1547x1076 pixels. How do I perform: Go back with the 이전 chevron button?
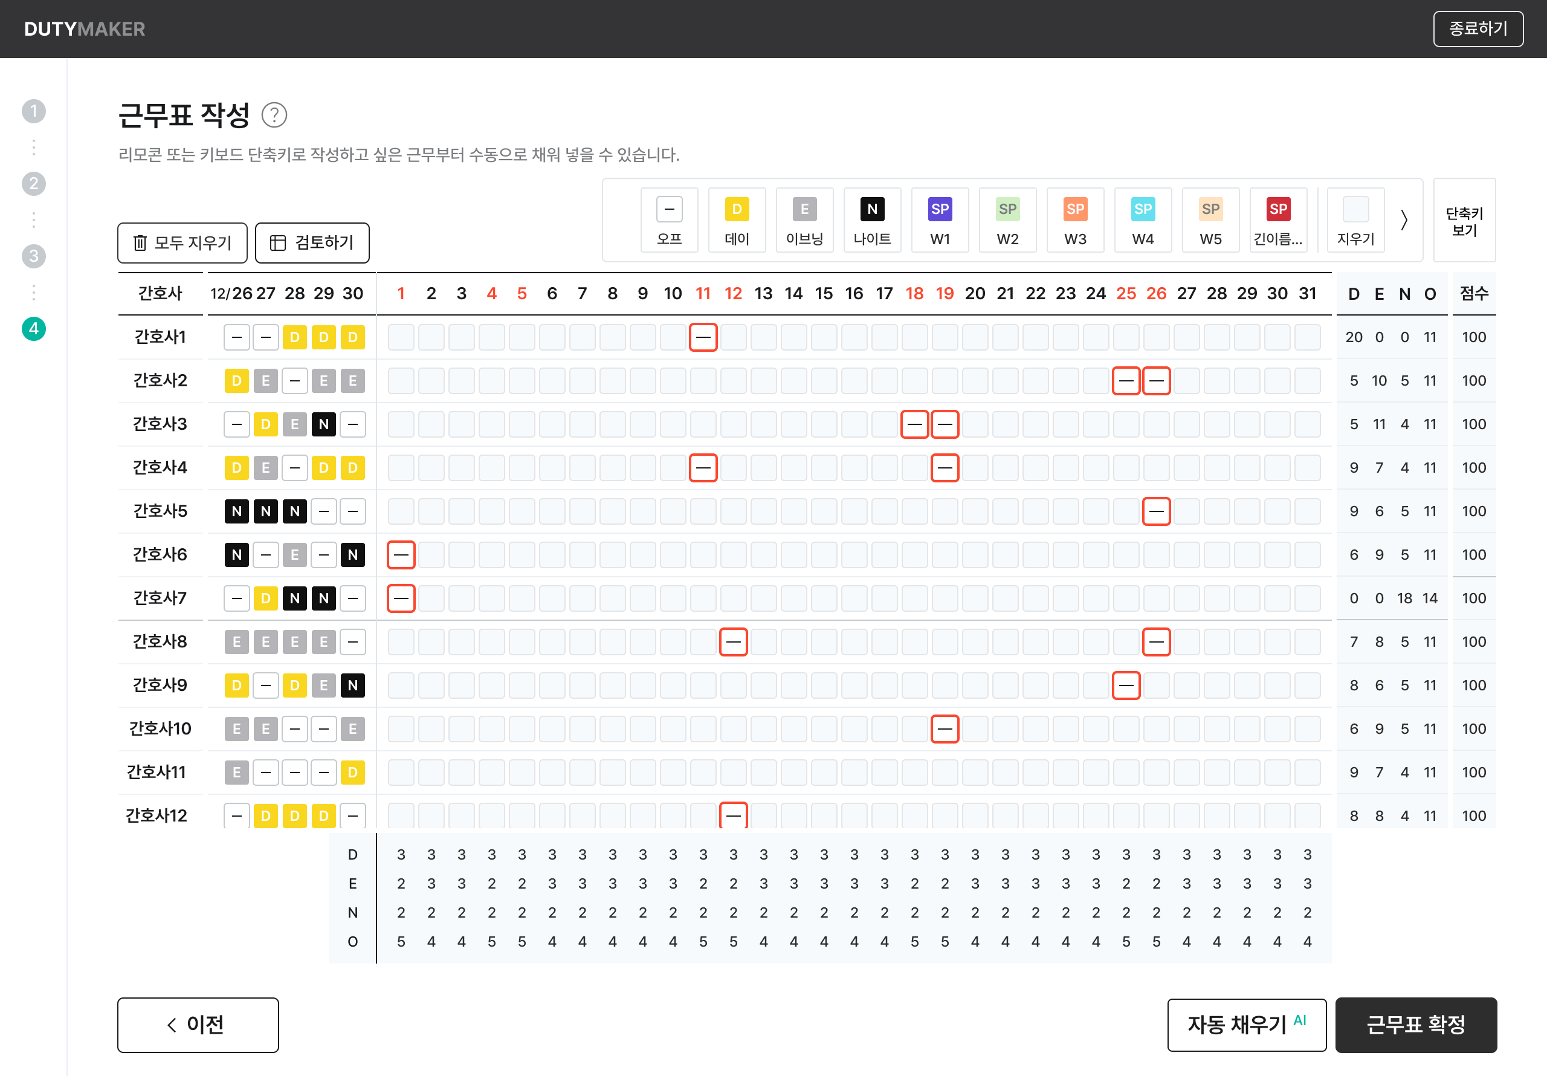(x=198, y=1025)
